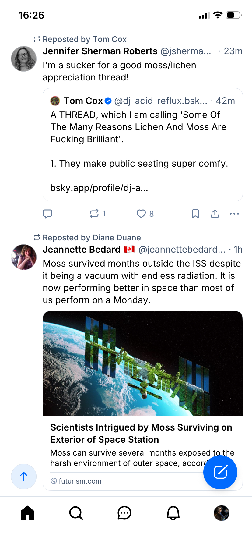
Task: Open your profile avatar tab
Action: [221, 513]
